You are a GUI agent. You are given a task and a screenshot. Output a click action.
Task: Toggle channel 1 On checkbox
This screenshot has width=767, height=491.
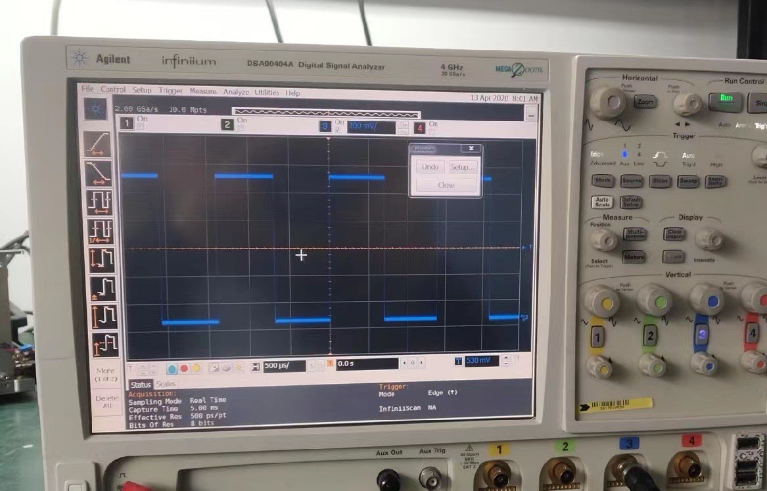[x=139, y=129]
